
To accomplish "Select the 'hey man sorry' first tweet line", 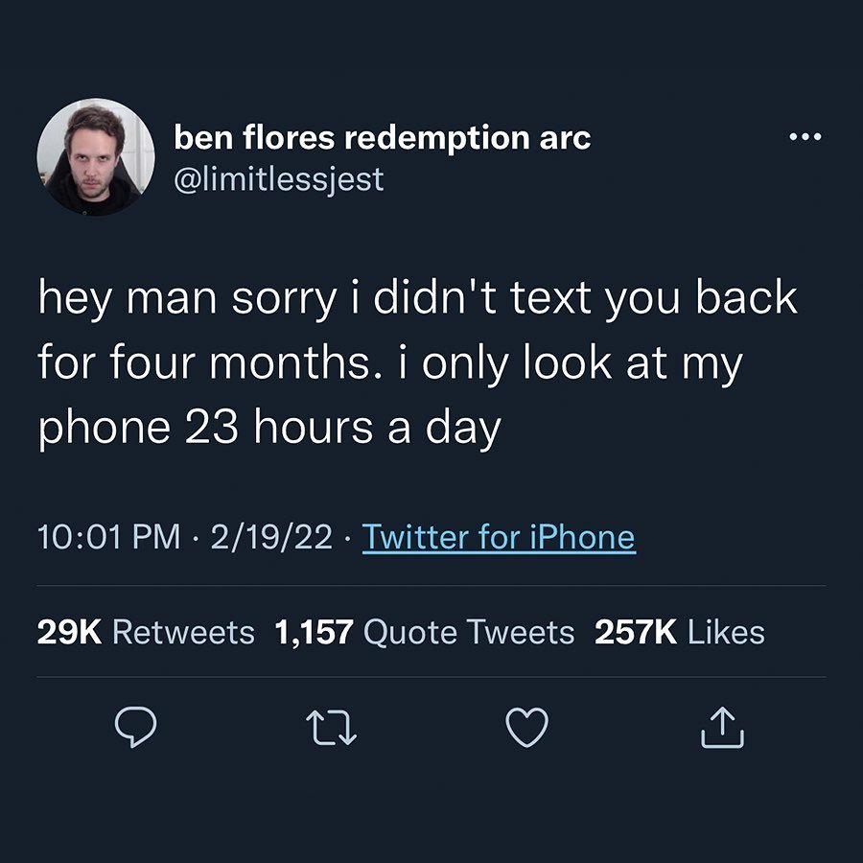I will tap(418, 299).
